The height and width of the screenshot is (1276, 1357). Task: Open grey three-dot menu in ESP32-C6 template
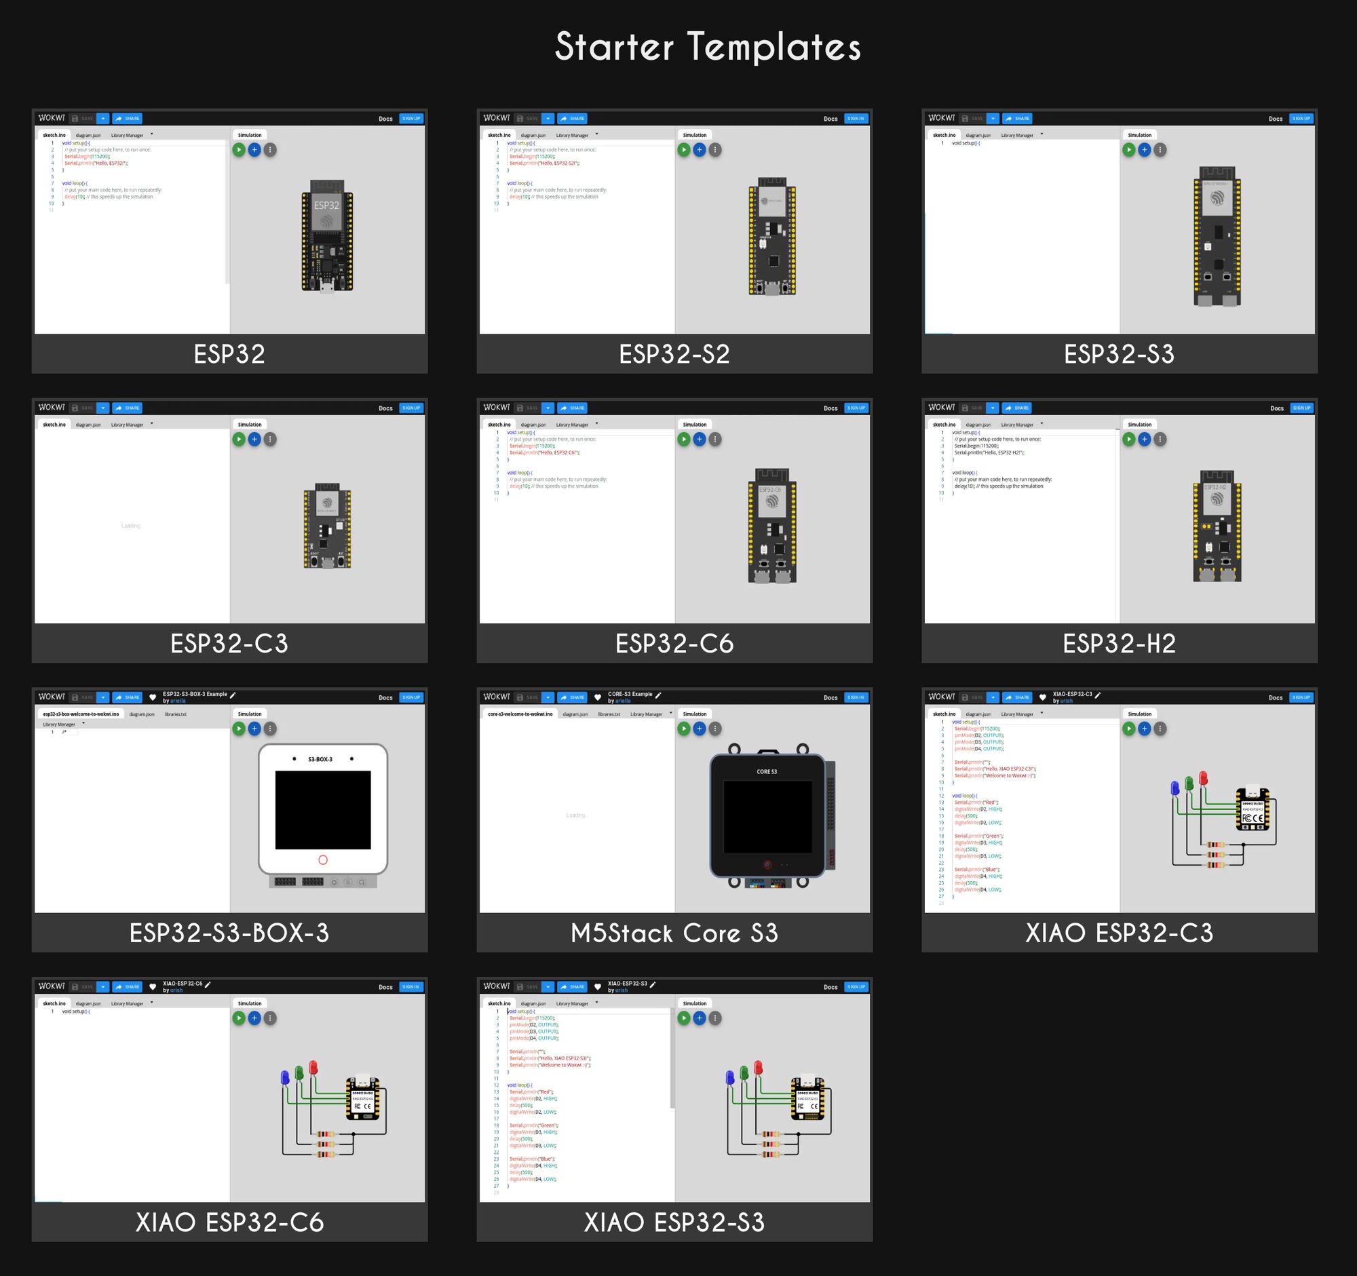714,439
